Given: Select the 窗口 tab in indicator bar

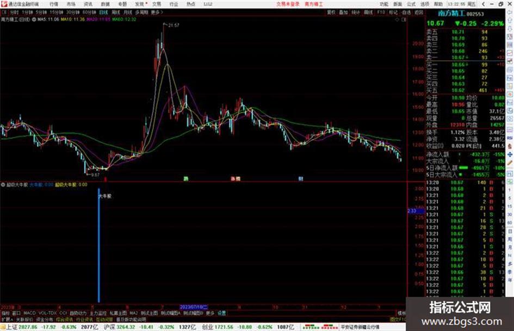Looking at the screenshot, I should pos(16,313).
